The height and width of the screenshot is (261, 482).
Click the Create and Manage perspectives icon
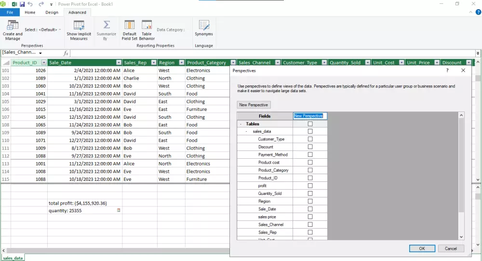(13, 30)
